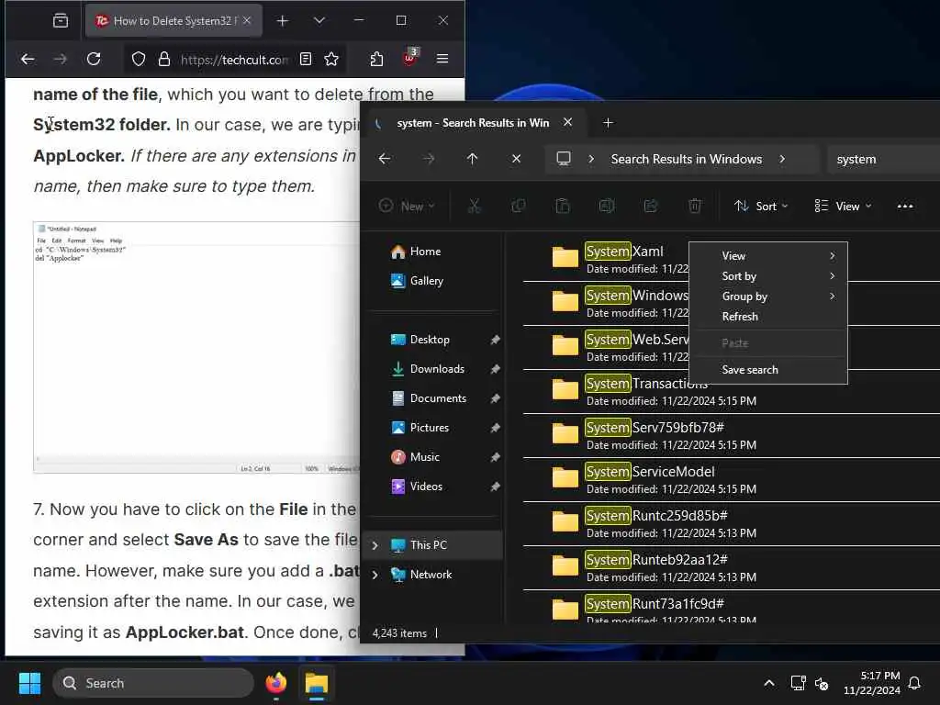Click the techcult.com address bar
940x705 pixels.
click(x=234, y=60)
